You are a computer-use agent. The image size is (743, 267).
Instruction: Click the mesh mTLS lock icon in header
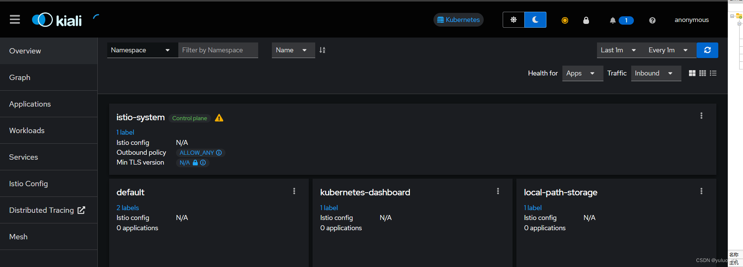pos(586,20)
